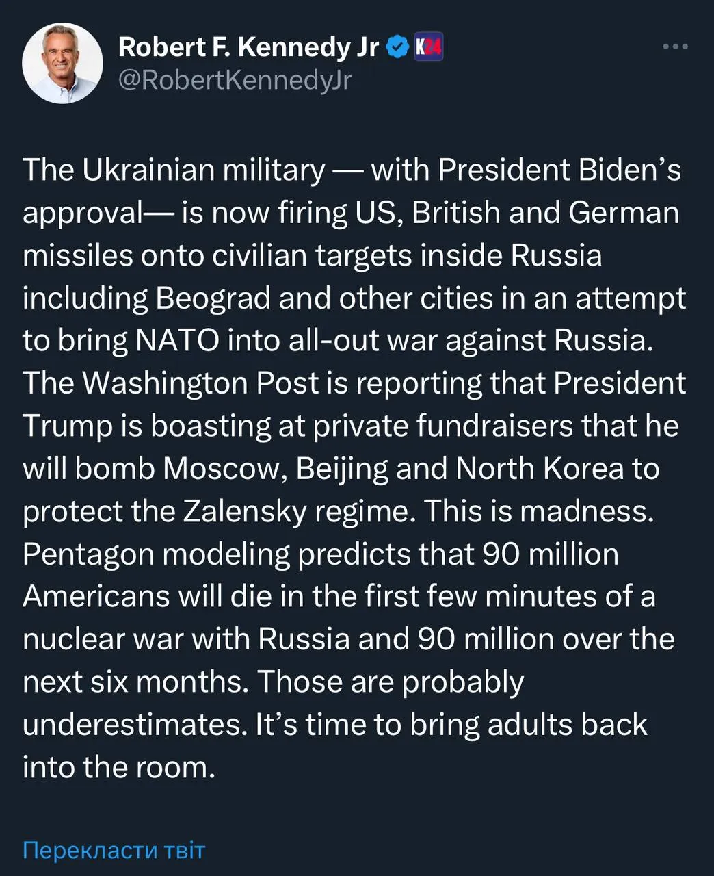714x876 pixels.
Task: Click the blue verified checkmark badge
Action: [x=396, y=47]
